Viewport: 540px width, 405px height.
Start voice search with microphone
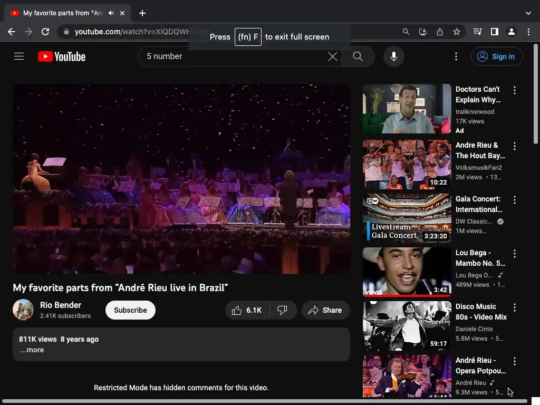(x=393, y=56)
